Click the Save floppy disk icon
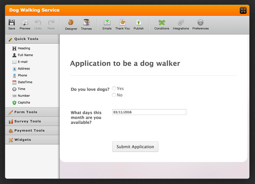This screenshot has width=255, height=184. pyautogui.click(x=12, y=22)
